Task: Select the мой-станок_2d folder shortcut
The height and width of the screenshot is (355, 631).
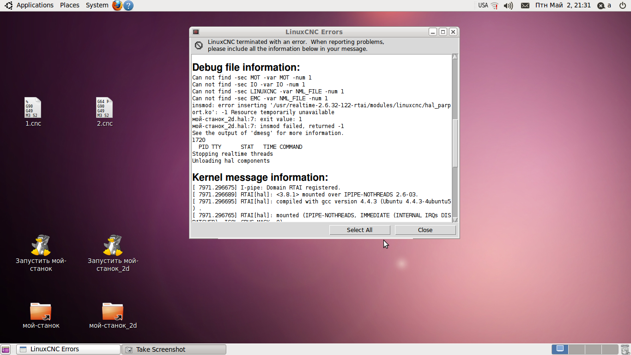Action: pyautogui.click(x=113, y=315)
